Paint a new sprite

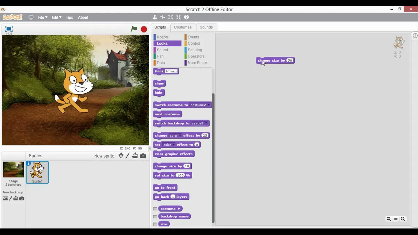coord(128,156)
